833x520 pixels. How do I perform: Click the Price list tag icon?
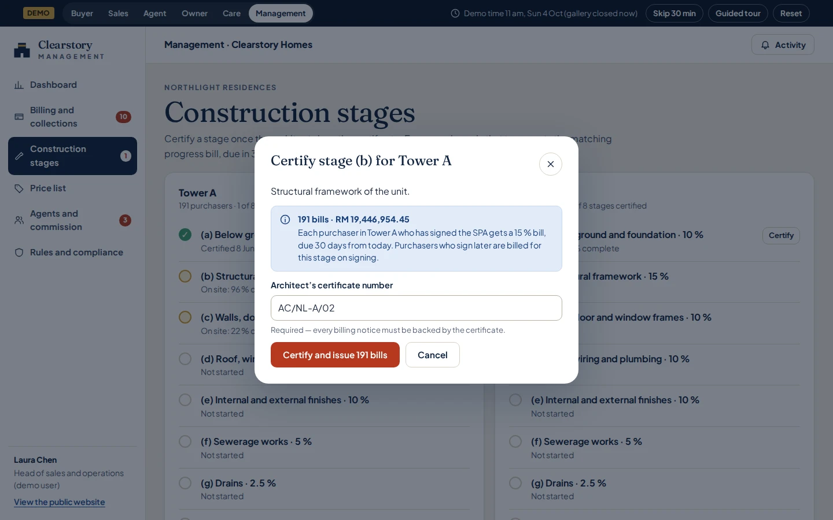[19, 188]
